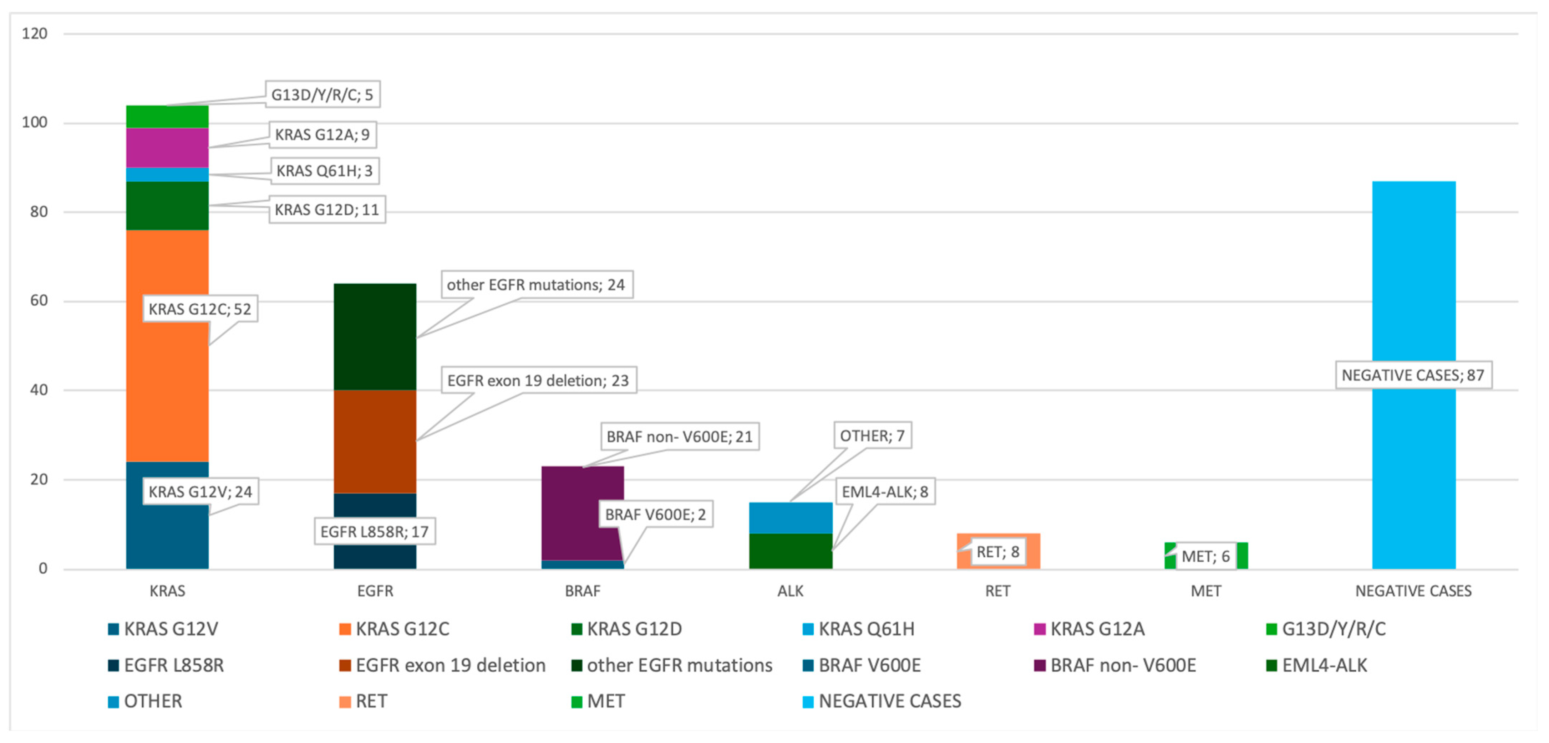Click the BRAF non- V600E legend swatch

pyautogui.click(x=1040, y=666)
